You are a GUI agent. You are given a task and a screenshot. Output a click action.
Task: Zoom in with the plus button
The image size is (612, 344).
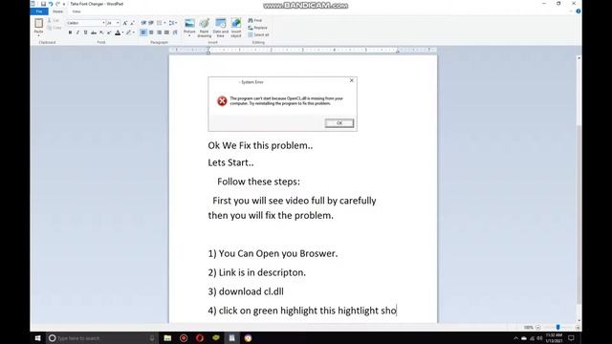(578, 327)
